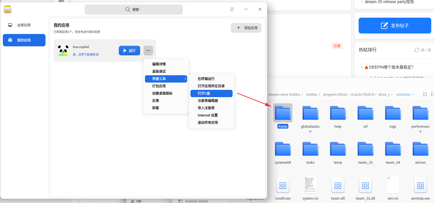434x203 pixels.
Task: Run the ima.copilot application
Action: 129,51
